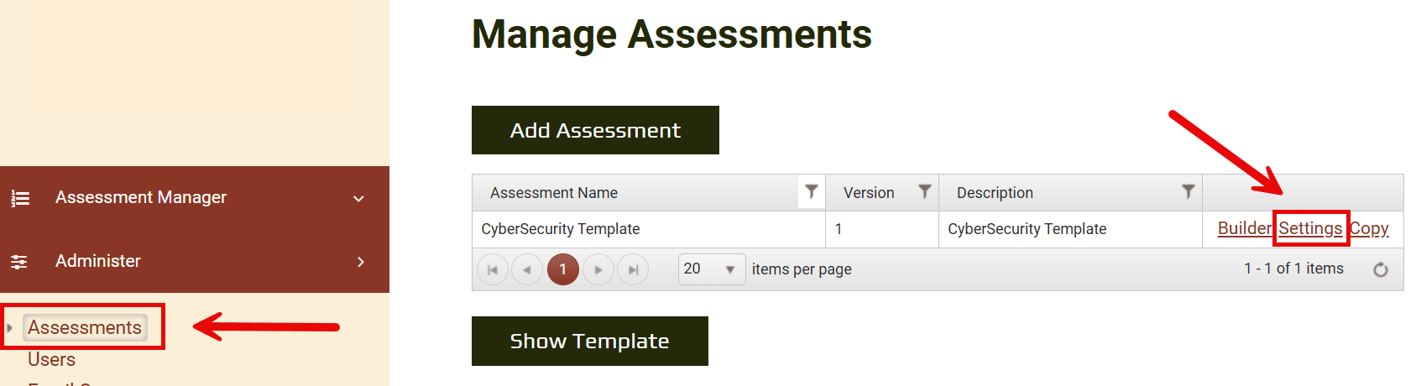
Task: Open the Version column filter
Action: click(924, 192)
